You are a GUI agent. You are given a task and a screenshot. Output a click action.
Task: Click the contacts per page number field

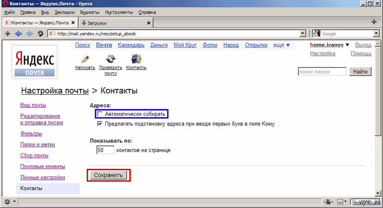click(105, 150)
